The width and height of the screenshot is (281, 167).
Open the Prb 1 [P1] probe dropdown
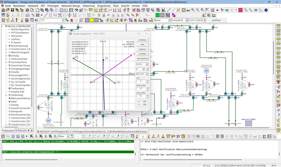point(147,74)
